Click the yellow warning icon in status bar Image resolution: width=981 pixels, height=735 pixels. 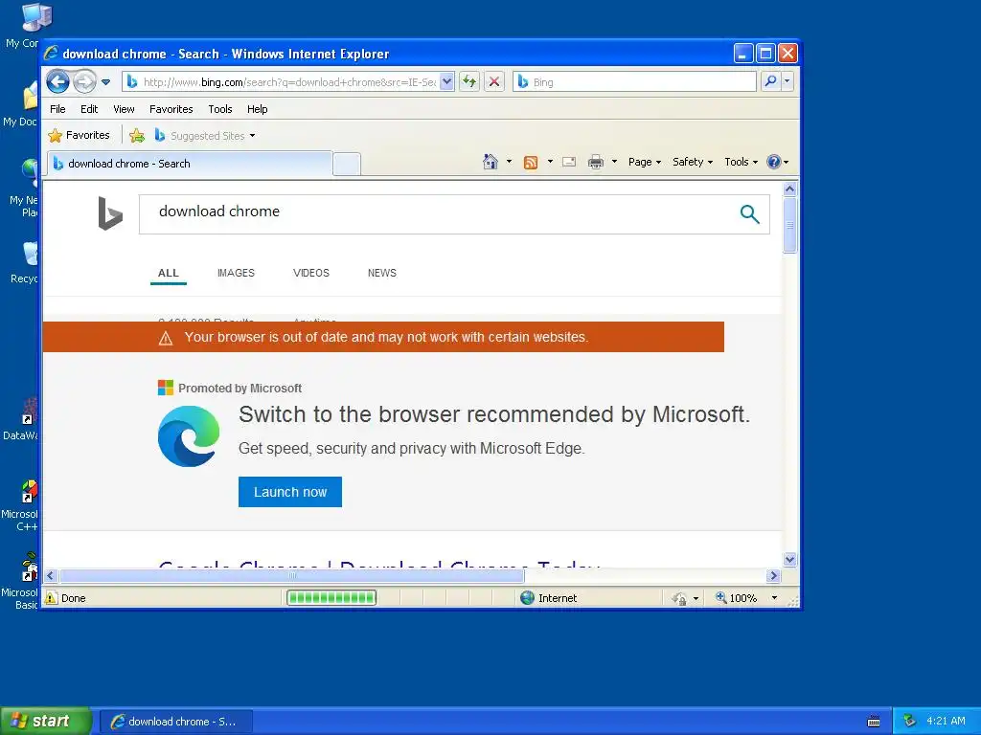pyautogui.click(x=52, y=598)
